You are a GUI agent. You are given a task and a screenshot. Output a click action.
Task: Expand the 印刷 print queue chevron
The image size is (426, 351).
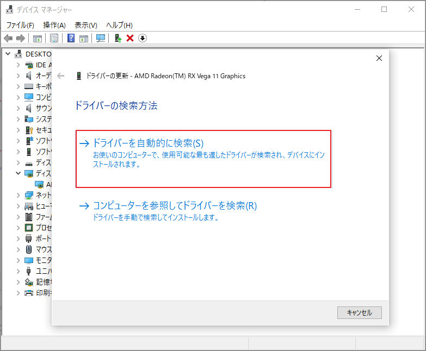point(18,293)
